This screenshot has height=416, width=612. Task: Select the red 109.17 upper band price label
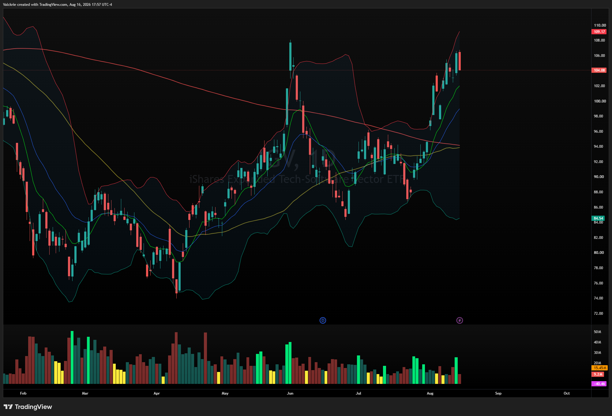click(599, 32)
